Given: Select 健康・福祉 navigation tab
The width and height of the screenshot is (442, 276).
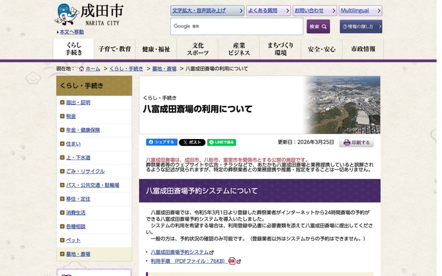Looking at the screenshot, I should pos(156,49).
